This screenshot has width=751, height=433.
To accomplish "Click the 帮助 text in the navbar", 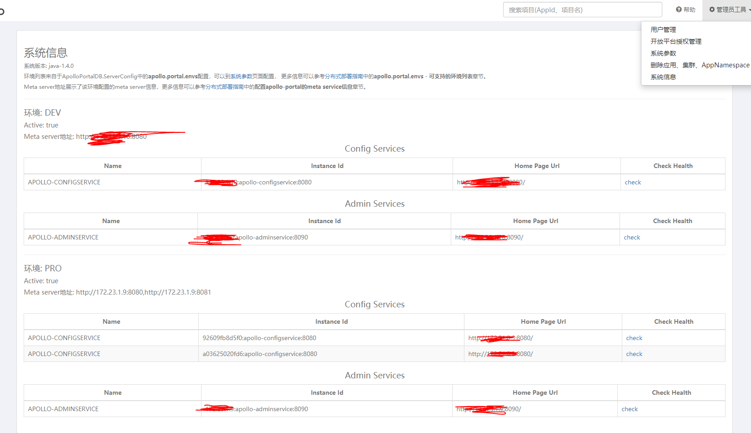I will tap(689, 10).
